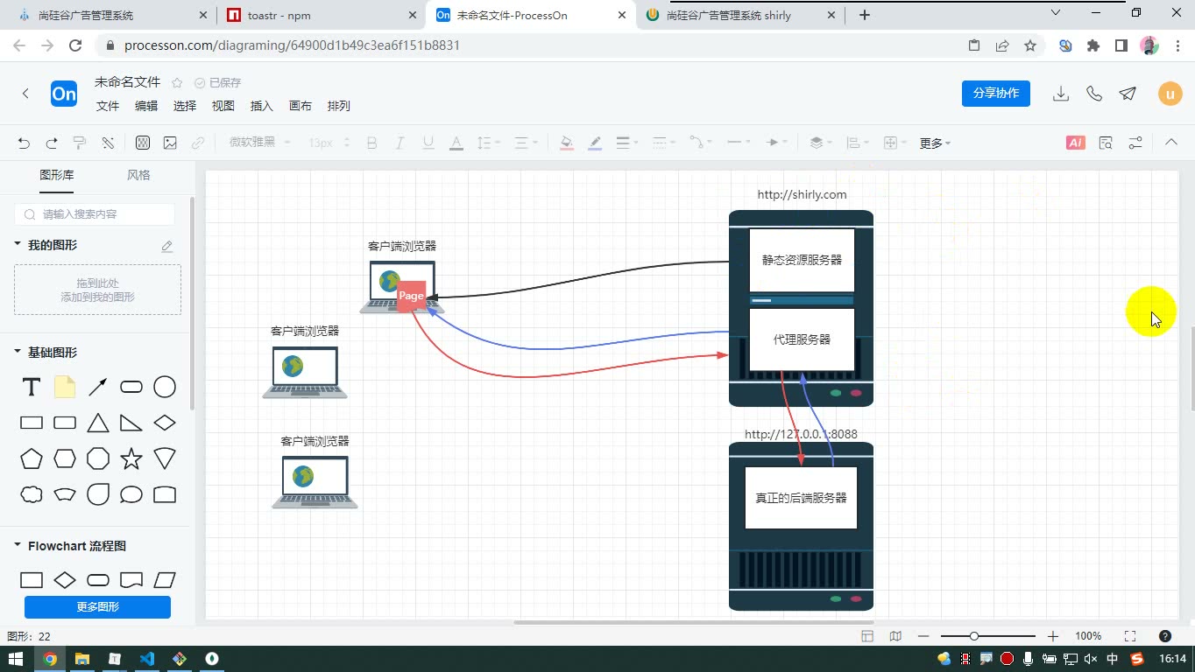Click the 更多图形 button
The image size is (1195, 672).
97,606
